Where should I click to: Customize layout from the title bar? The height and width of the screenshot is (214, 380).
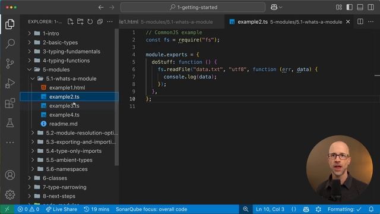click(339, 7)
